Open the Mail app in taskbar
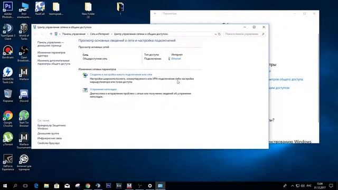Viewport: 338px width, 190px height. [67, 185]
